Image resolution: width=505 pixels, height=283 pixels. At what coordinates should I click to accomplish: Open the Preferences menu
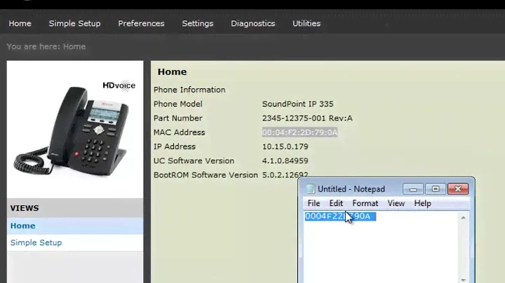point(141,23)
